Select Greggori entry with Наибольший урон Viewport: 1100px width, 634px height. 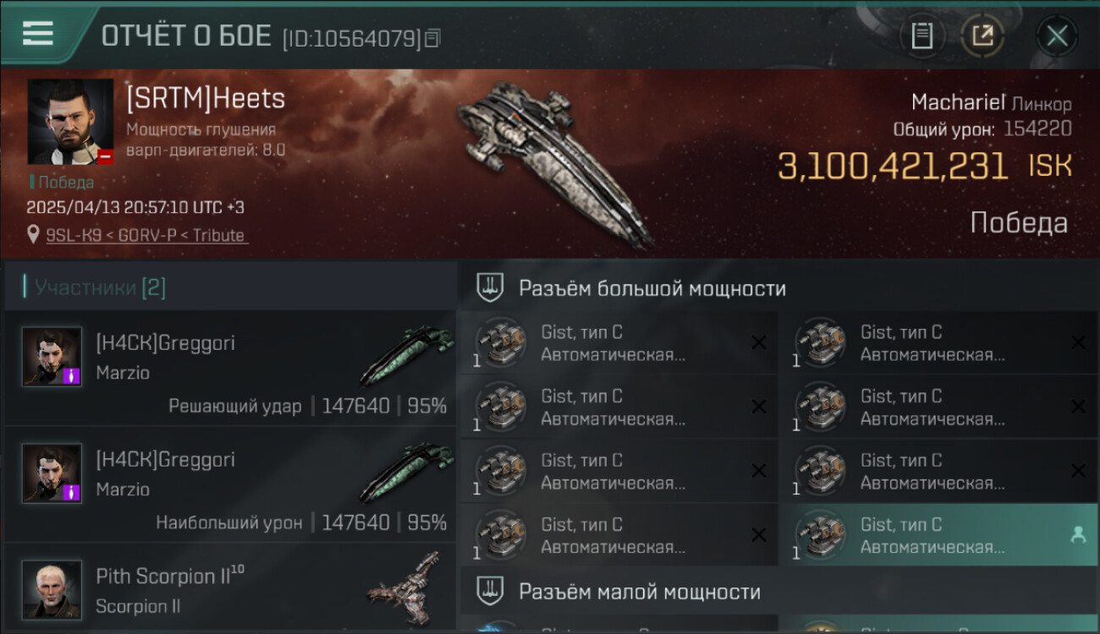[230, 484]
